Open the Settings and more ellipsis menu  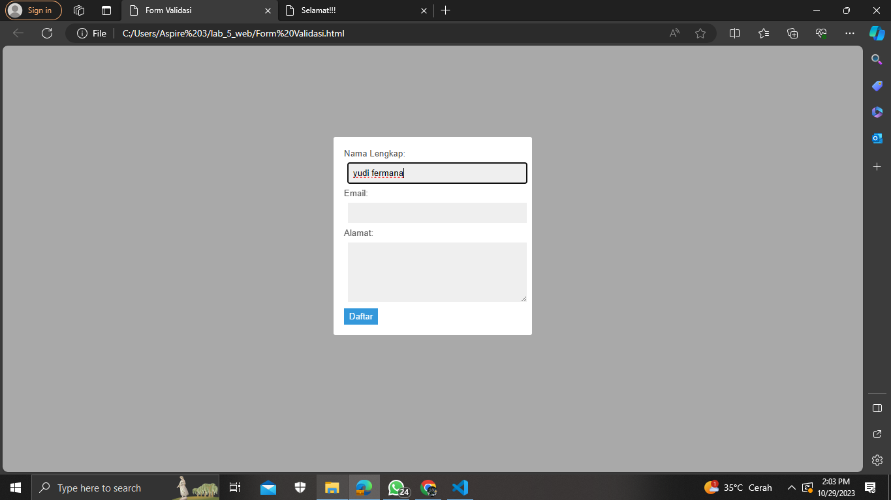point(849,33)
